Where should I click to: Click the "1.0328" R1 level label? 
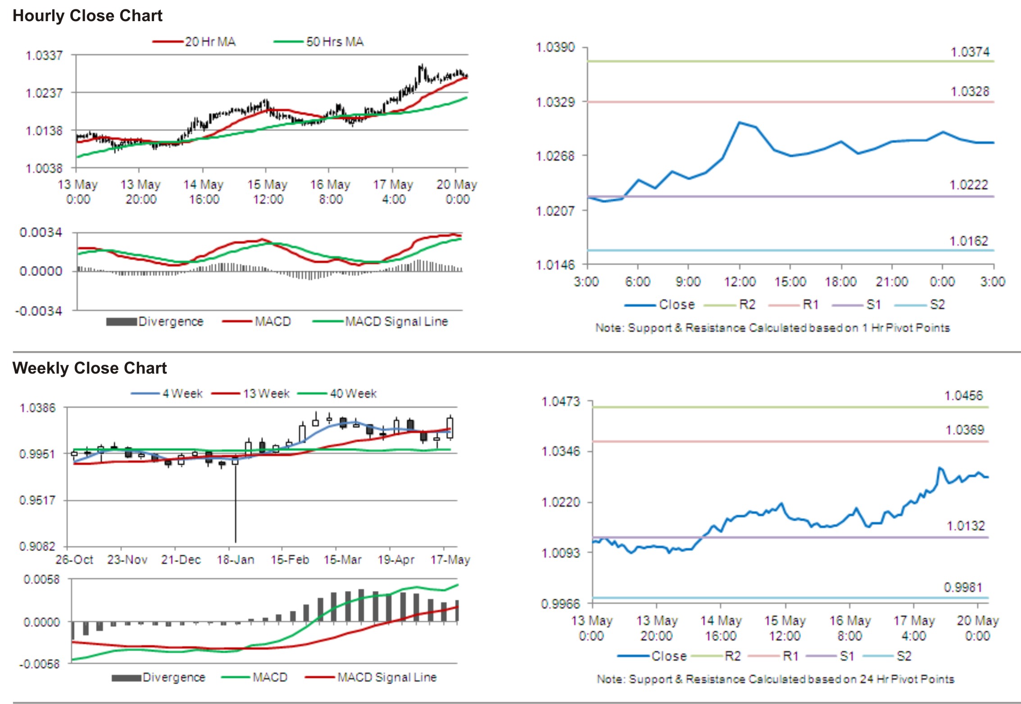click(x=970, y=92)
